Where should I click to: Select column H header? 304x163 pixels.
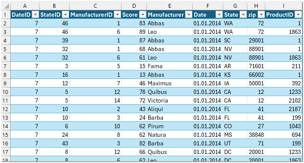[x=256, y=6]
